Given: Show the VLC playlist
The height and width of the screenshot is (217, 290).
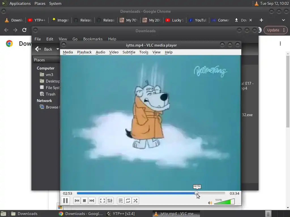Looking at the screenshot, I should point(121,201).
